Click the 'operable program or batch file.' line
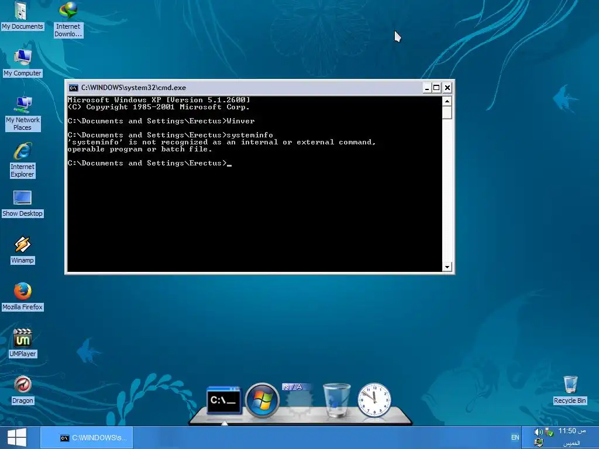This screenshot has width=599, height=449. click(x=140, y=149)
